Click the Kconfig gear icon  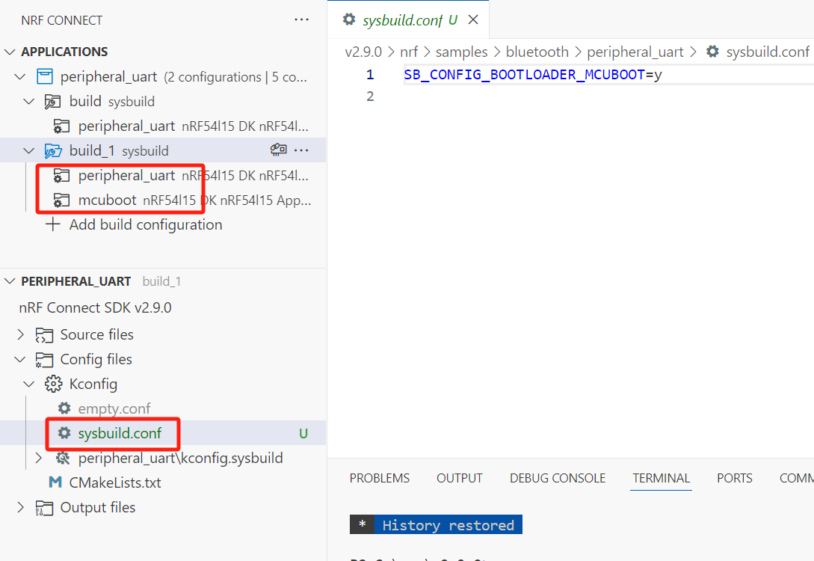click(x=53, y=384)
